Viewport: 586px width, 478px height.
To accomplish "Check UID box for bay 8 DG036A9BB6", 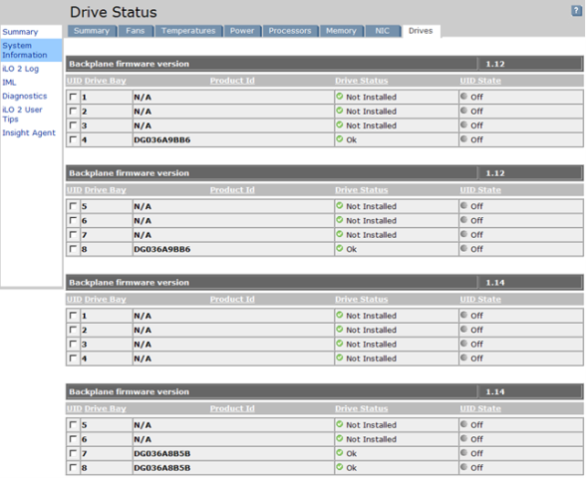I will [x=74, y=249].
